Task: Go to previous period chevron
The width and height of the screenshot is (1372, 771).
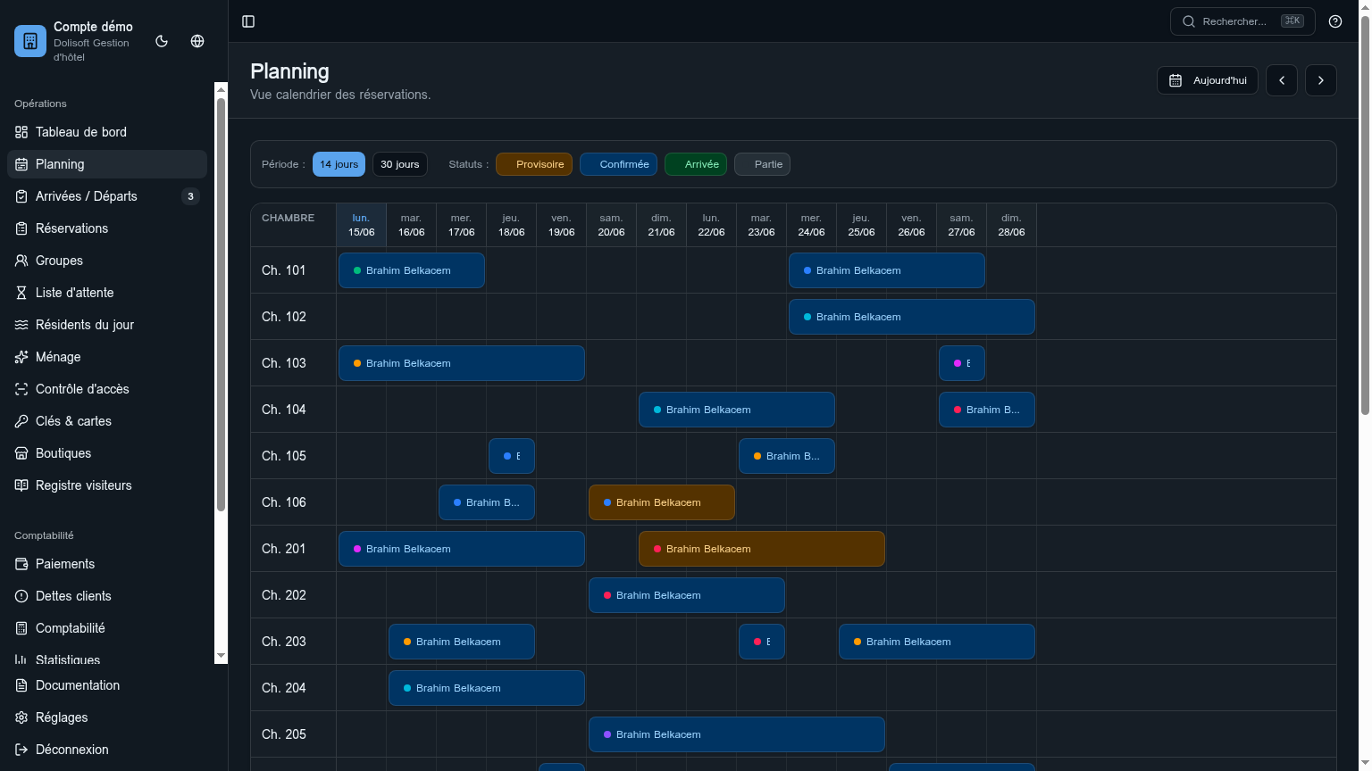Action: tap(1282, 80)
